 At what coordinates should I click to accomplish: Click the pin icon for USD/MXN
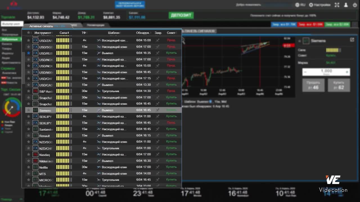pos(157,72)
